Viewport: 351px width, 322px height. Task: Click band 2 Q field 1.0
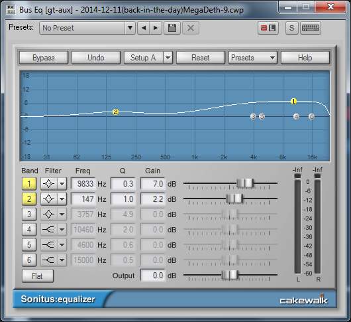[x=123, y=199]
